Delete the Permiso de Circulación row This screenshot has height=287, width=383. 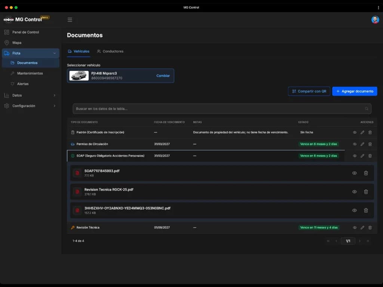coord(370,144)
